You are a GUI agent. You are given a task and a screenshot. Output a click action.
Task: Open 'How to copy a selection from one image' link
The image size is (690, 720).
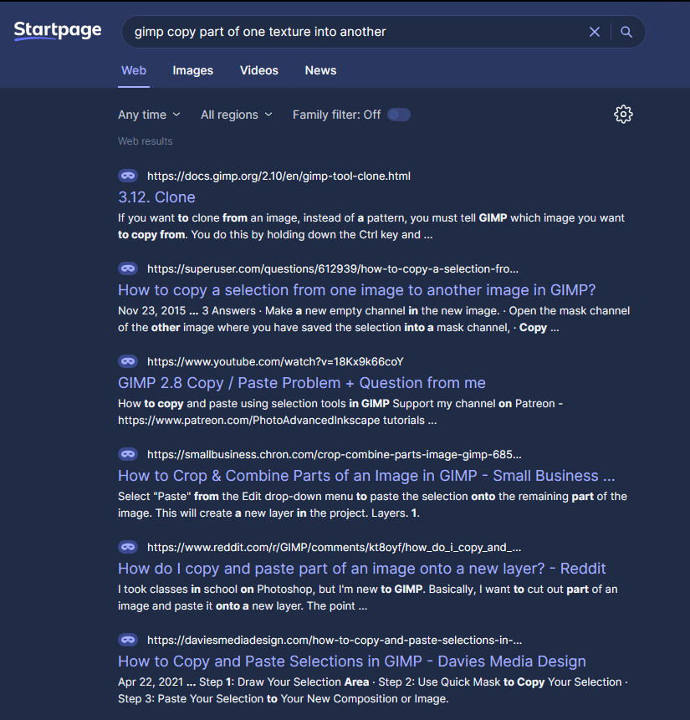(356, 289)
